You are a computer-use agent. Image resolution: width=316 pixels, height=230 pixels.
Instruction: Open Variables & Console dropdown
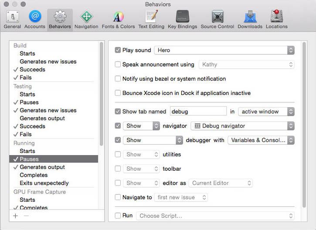261,140
